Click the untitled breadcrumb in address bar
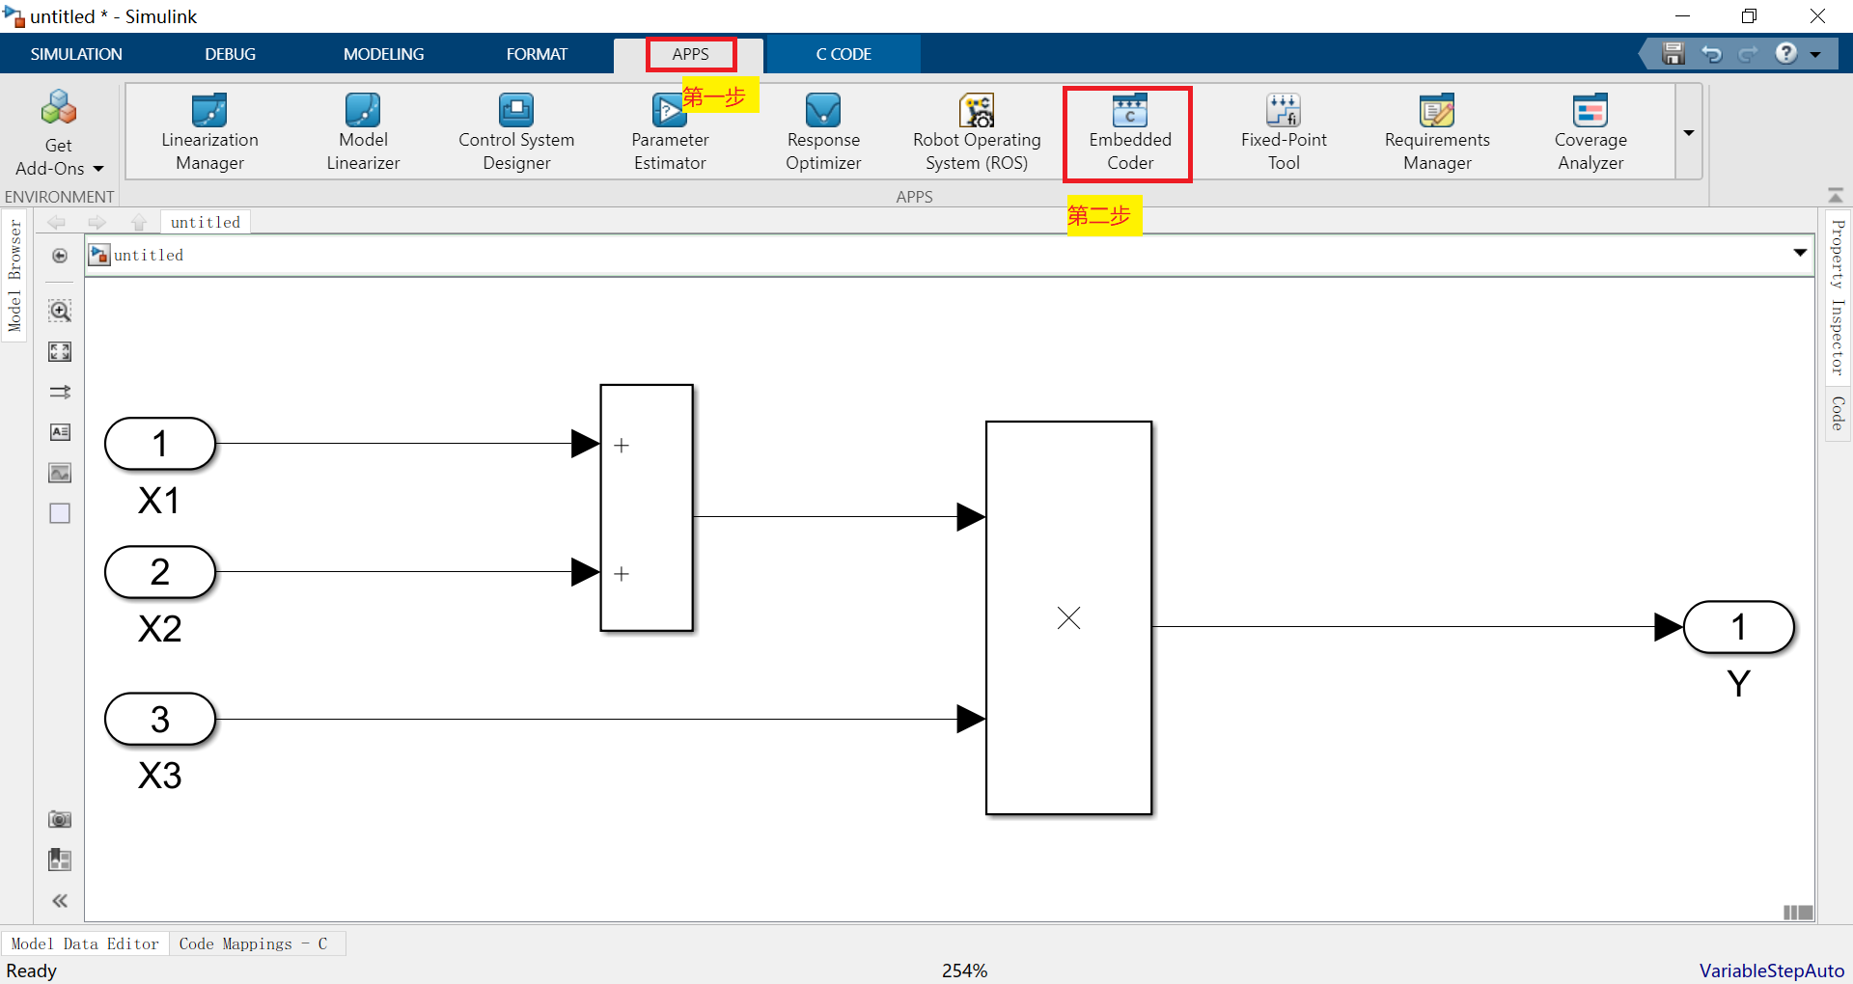 (149, 255)
